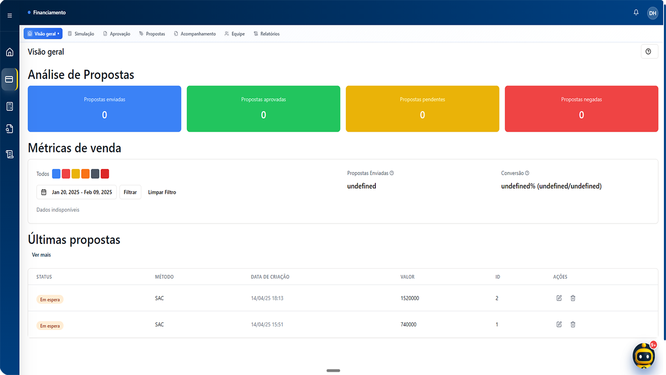
Task: Click the Limpar Filtro link
Action: click(x=162, y=192)
